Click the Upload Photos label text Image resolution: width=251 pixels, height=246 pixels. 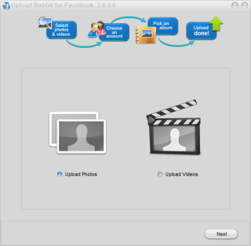click(81, 174)
